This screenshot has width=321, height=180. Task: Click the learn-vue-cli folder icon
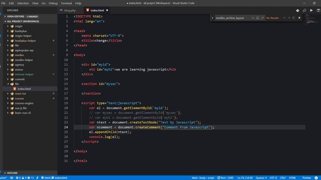tap(12, 113)
